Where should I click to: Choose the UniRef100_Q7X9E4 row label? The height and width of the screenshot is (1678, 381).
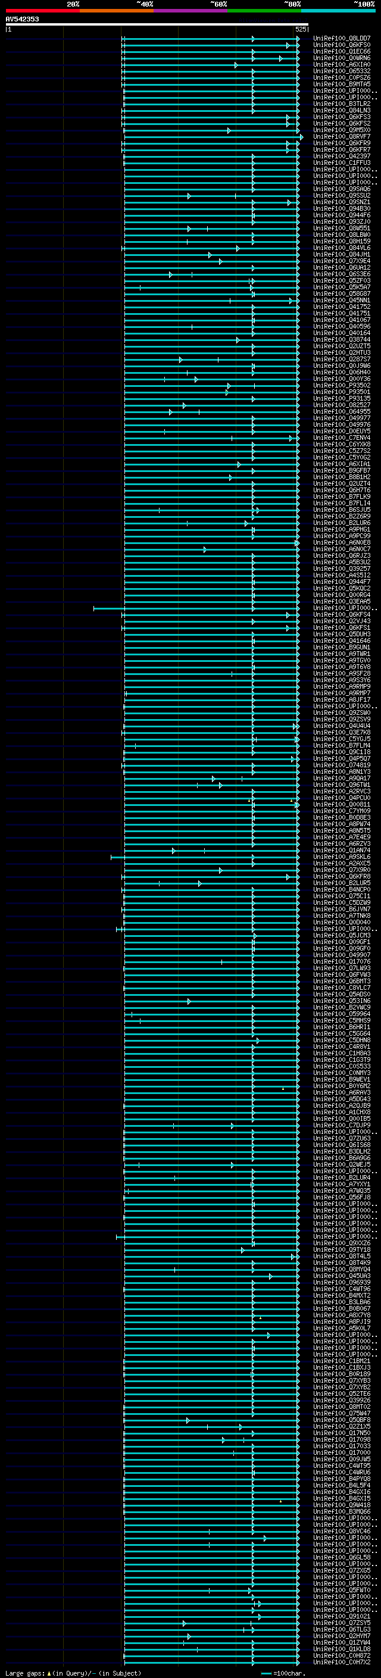[341, 261]
